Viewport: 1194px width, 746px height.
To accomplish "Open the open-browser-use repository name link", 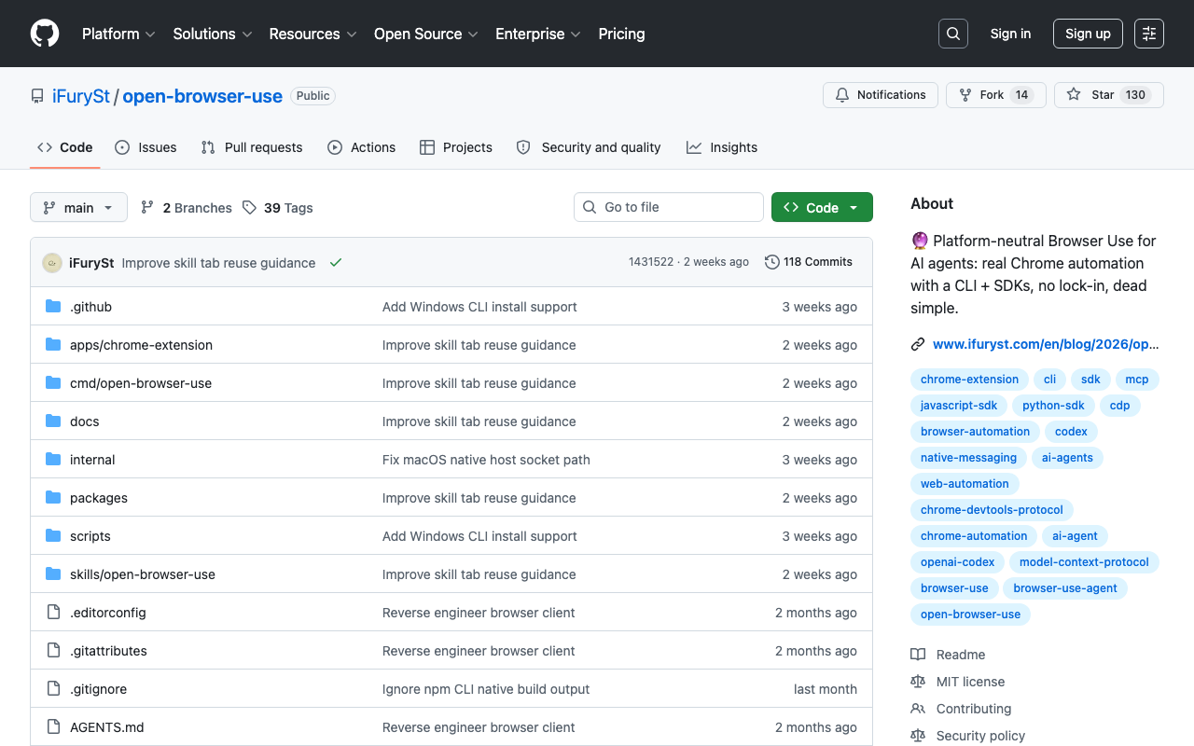I will pyautogui.click(x=202, y=96).
